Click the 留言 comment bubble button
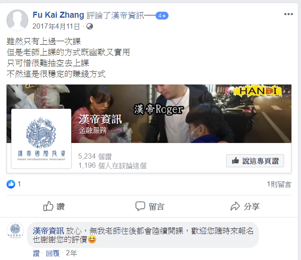The image size is (301, 260). pos(150,206)
